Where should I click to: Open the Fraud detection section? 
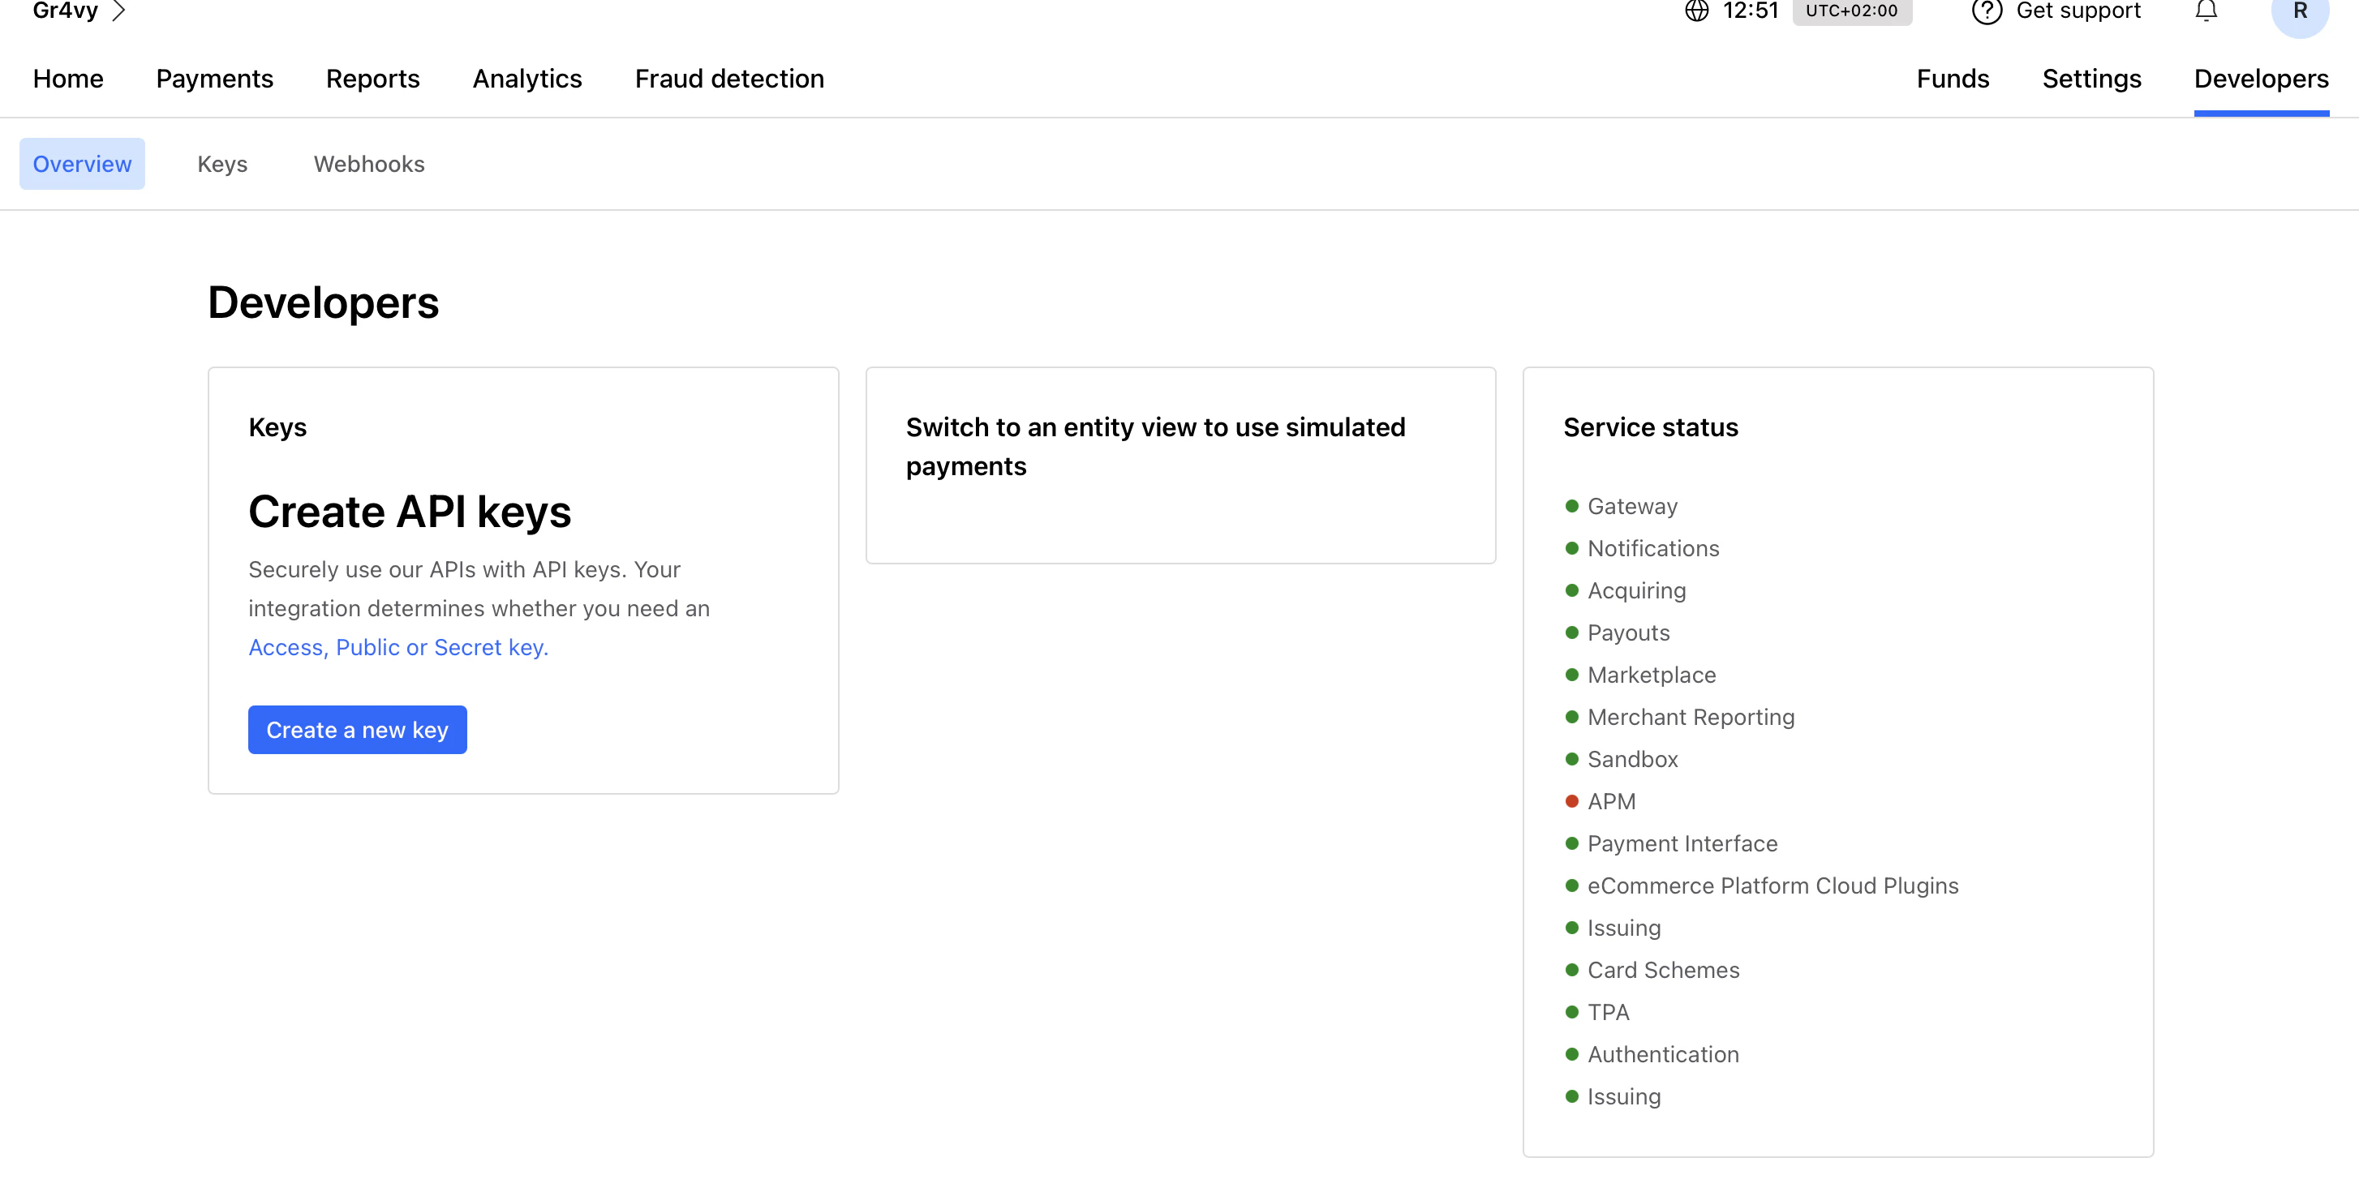click(729, 79)
